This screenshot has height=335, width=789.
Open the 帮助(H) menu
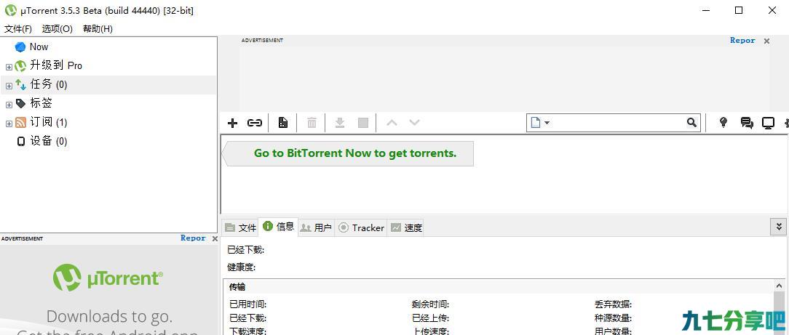98,28
